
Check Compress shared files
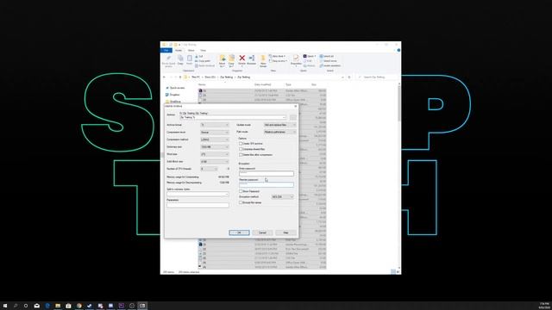tap(241, 149)
